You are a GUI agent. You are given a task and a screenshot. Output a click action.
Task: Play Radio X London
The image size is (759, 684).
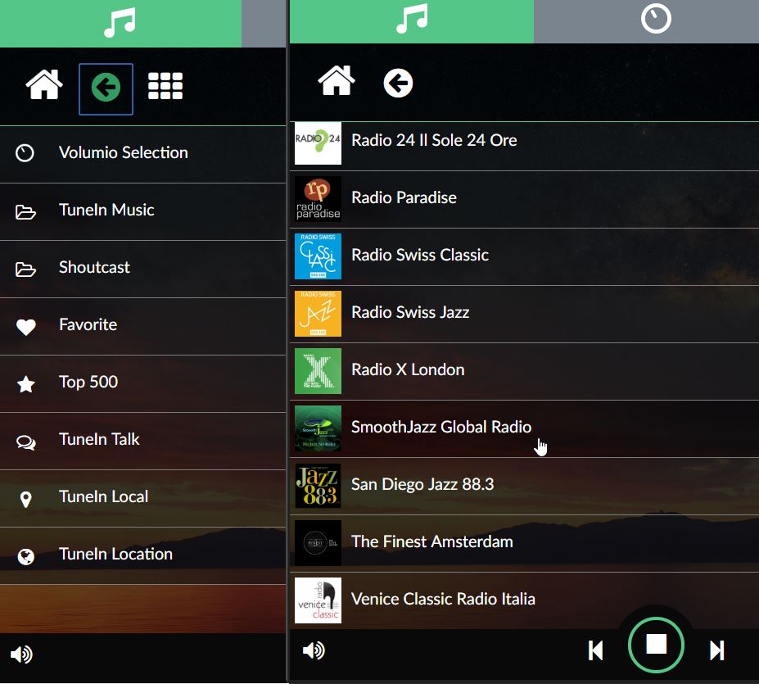(524, 372)
